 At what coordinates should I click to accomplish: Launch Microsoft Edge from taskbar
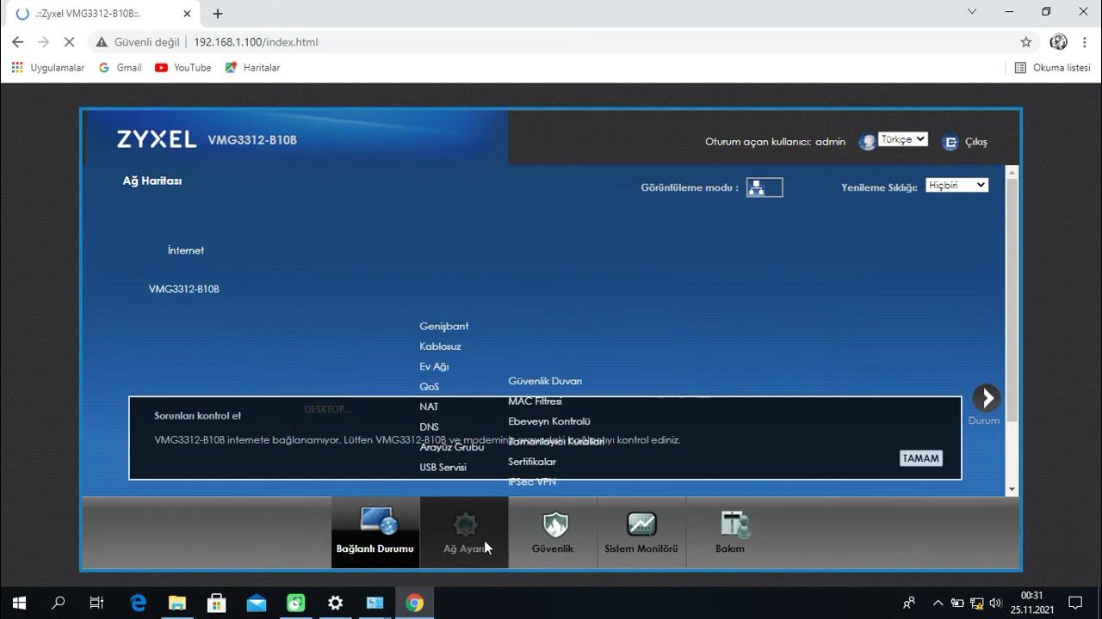tap(138, 604)
